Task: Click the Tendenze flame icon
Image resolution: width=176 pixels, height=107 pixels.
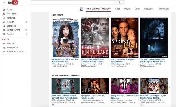Action: (4, 18)
